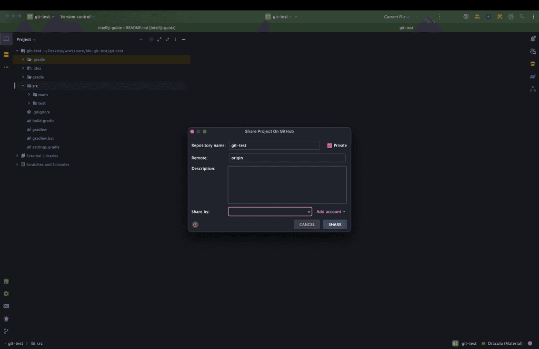Click the CANCEL button

click(307, 225)
